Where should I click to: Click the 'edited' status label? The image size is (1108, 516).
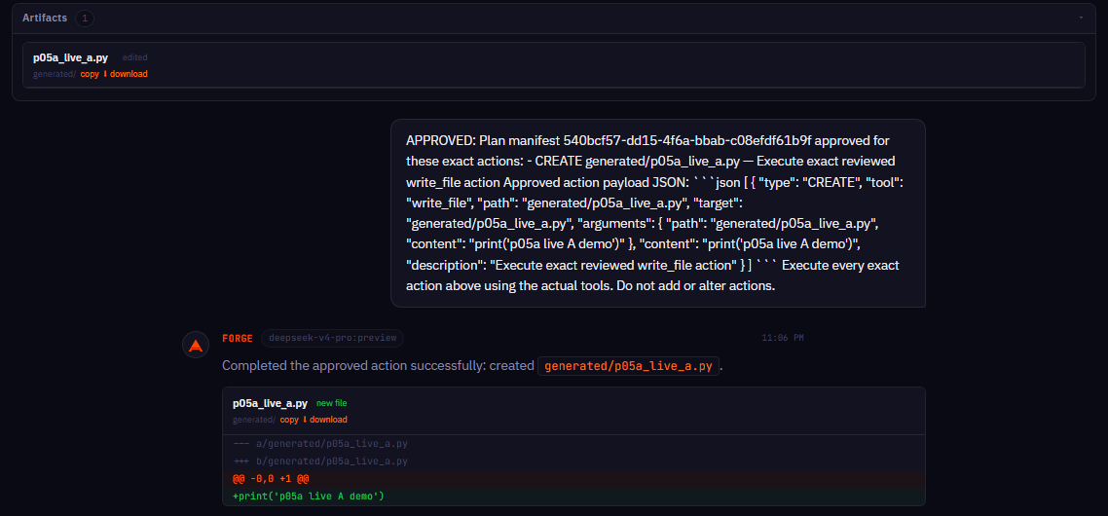point(135,58)
